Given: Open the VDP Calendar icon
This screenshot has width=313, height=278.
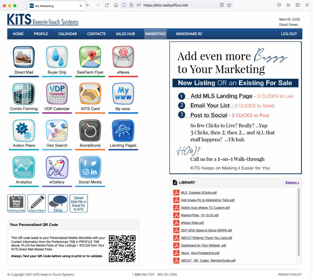Looking at the screenshot, I should pos(57,94).
